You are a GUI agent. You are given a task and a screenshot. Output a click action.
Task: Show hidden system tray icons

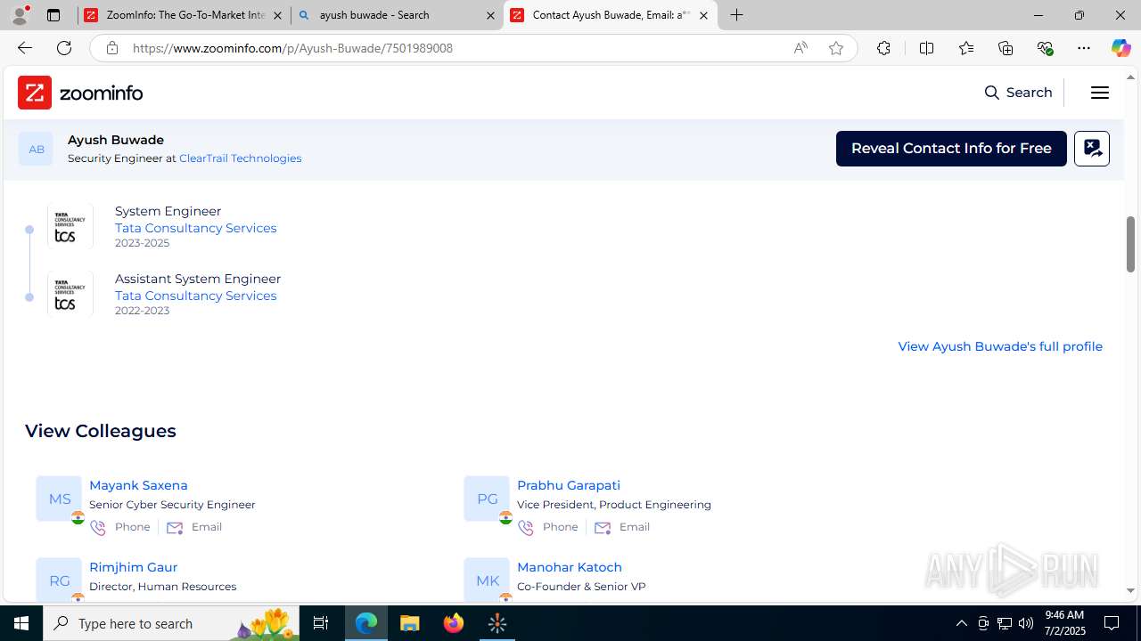coord(961,623)
